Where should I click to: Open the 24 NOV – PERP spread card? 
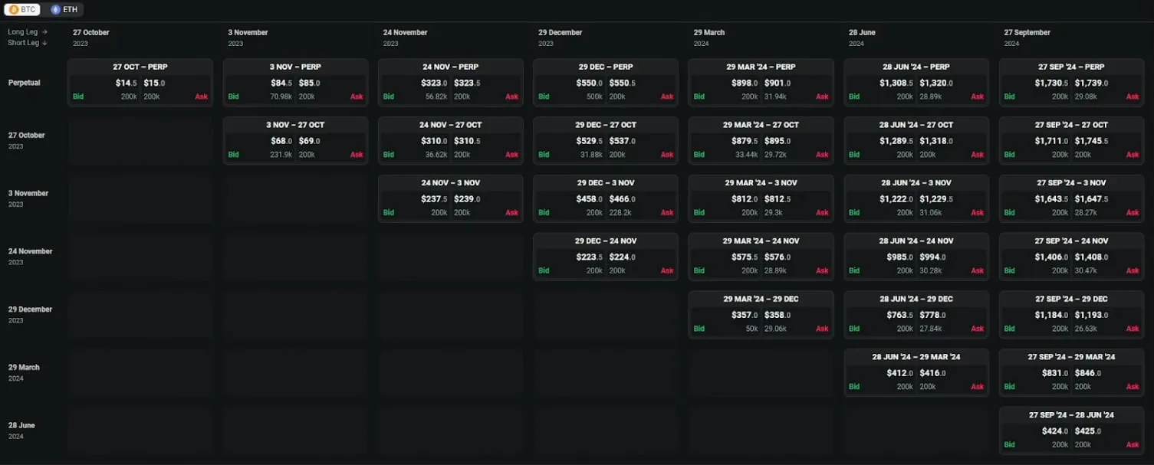pyautogui.click(x=451, y=83)
